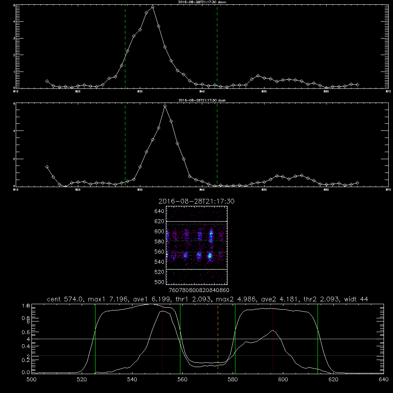Image resolution: width=393 pixels, height=393 pixels.
Task: Click the first diamond data point of the dusk curve
Action: pyautogui.click(x=47, y=167)
